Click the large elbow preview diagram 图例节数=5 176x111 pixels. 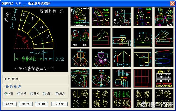tap(35, 40)
